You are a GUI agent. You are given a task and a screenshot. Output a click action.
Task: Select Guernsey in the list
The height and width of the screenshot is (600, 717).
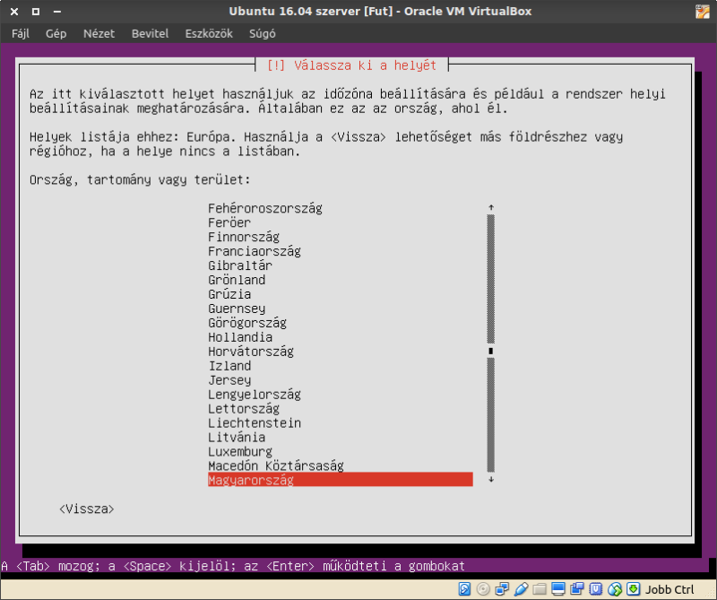(x=237, y=309)
